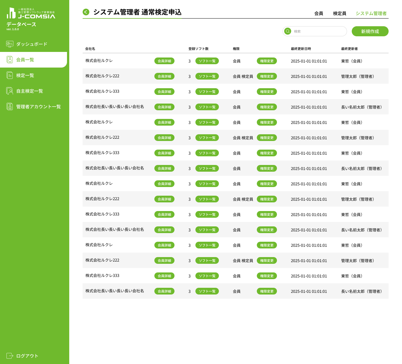Click the 管理者アカウント一覧 sidebar icon
Screen dimensions: 402x364
pos(10,107)
